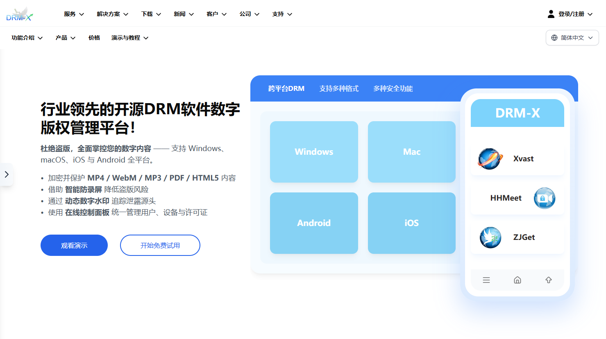Expand the 演示与教程 submenu
The image size is (606, 339).
(x=130, y=38)
